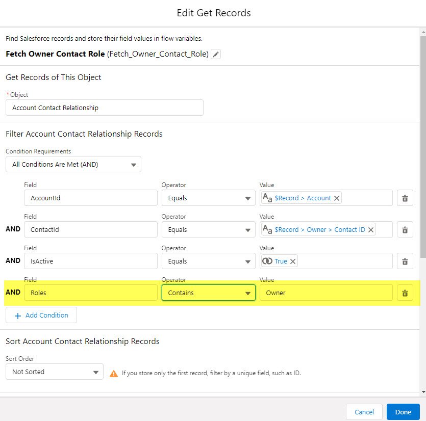Open the Operator dropdown for AccountId

pyautogui.click(x=208, y=198)
